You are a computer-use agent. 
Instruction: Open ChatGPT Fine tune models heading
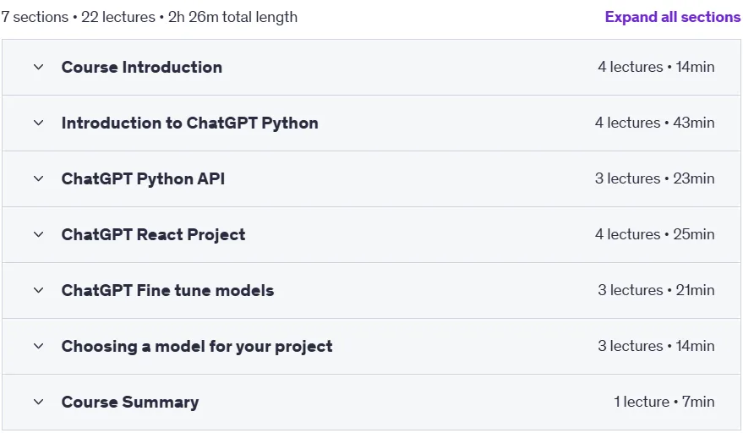click(x=167, y=290)
